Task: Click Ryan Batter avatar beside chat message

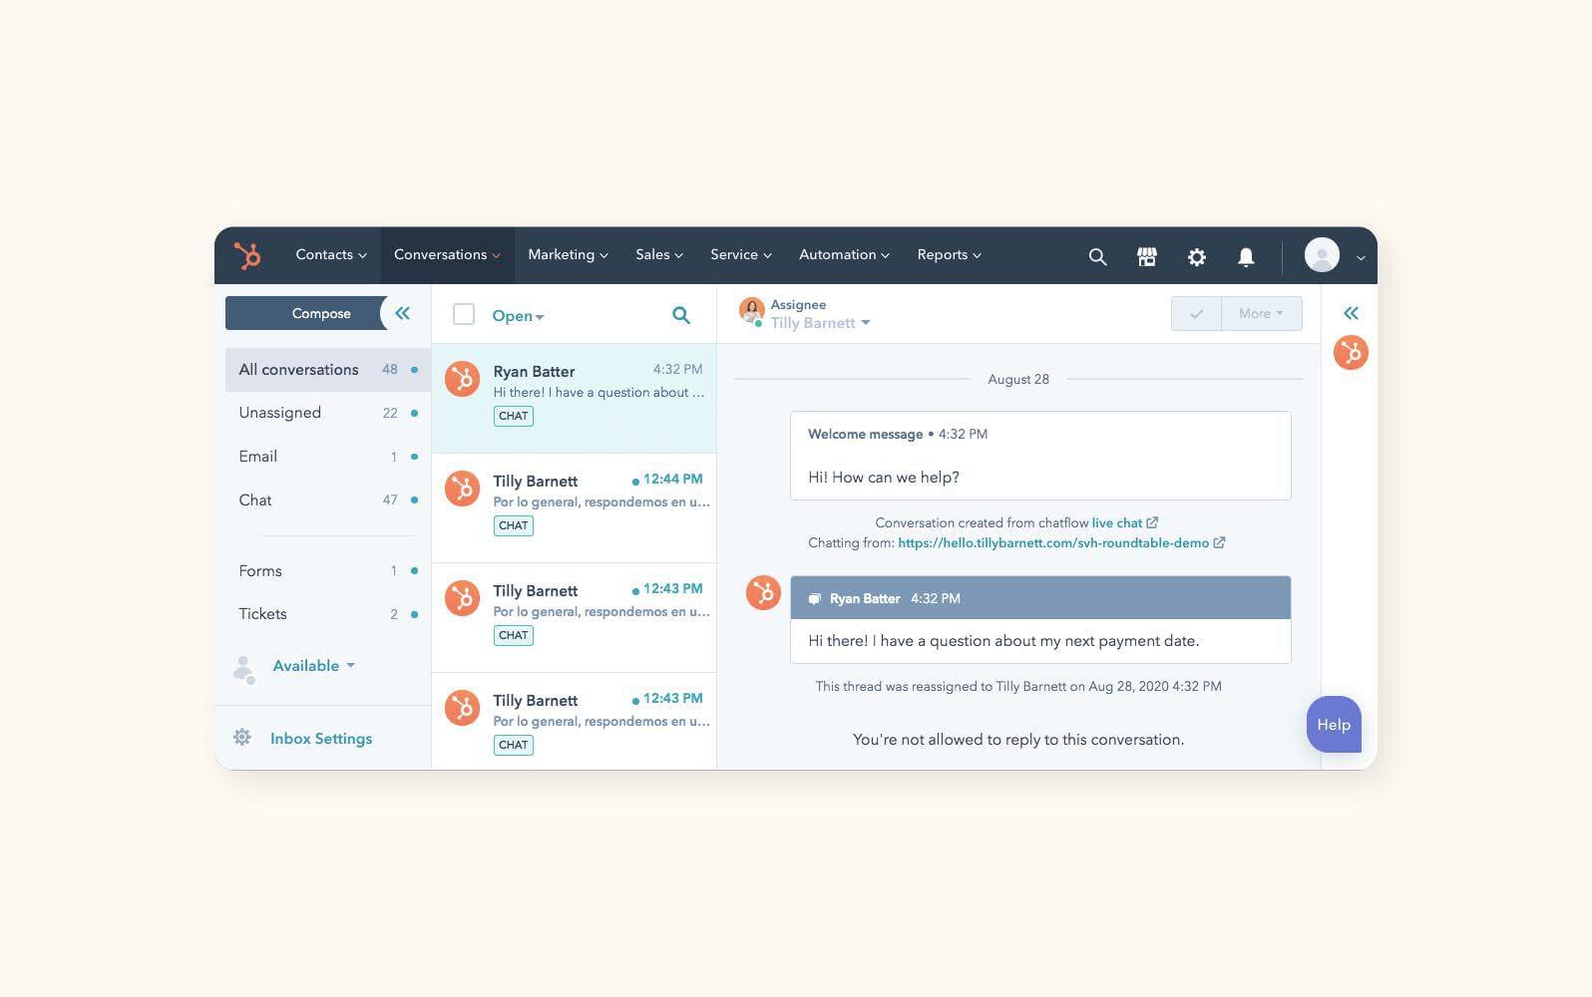Action: [x=763, y=592]
